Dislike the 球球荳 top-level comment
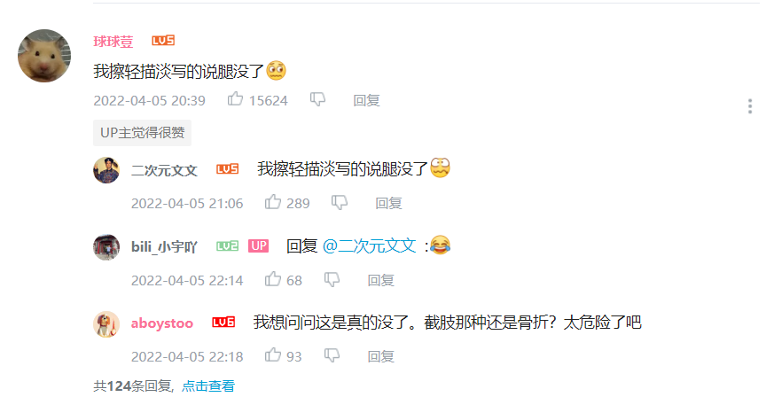The image size is (766, 397). click(317, 99)
